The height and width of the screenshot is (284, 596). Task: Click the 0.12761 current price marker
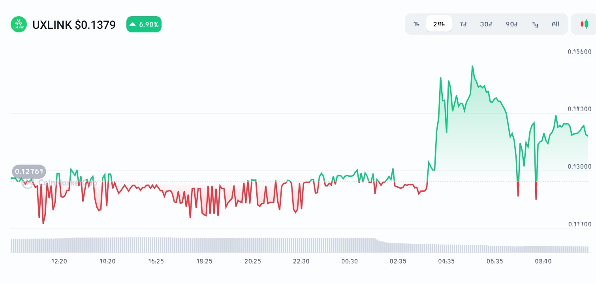(28, 171)
